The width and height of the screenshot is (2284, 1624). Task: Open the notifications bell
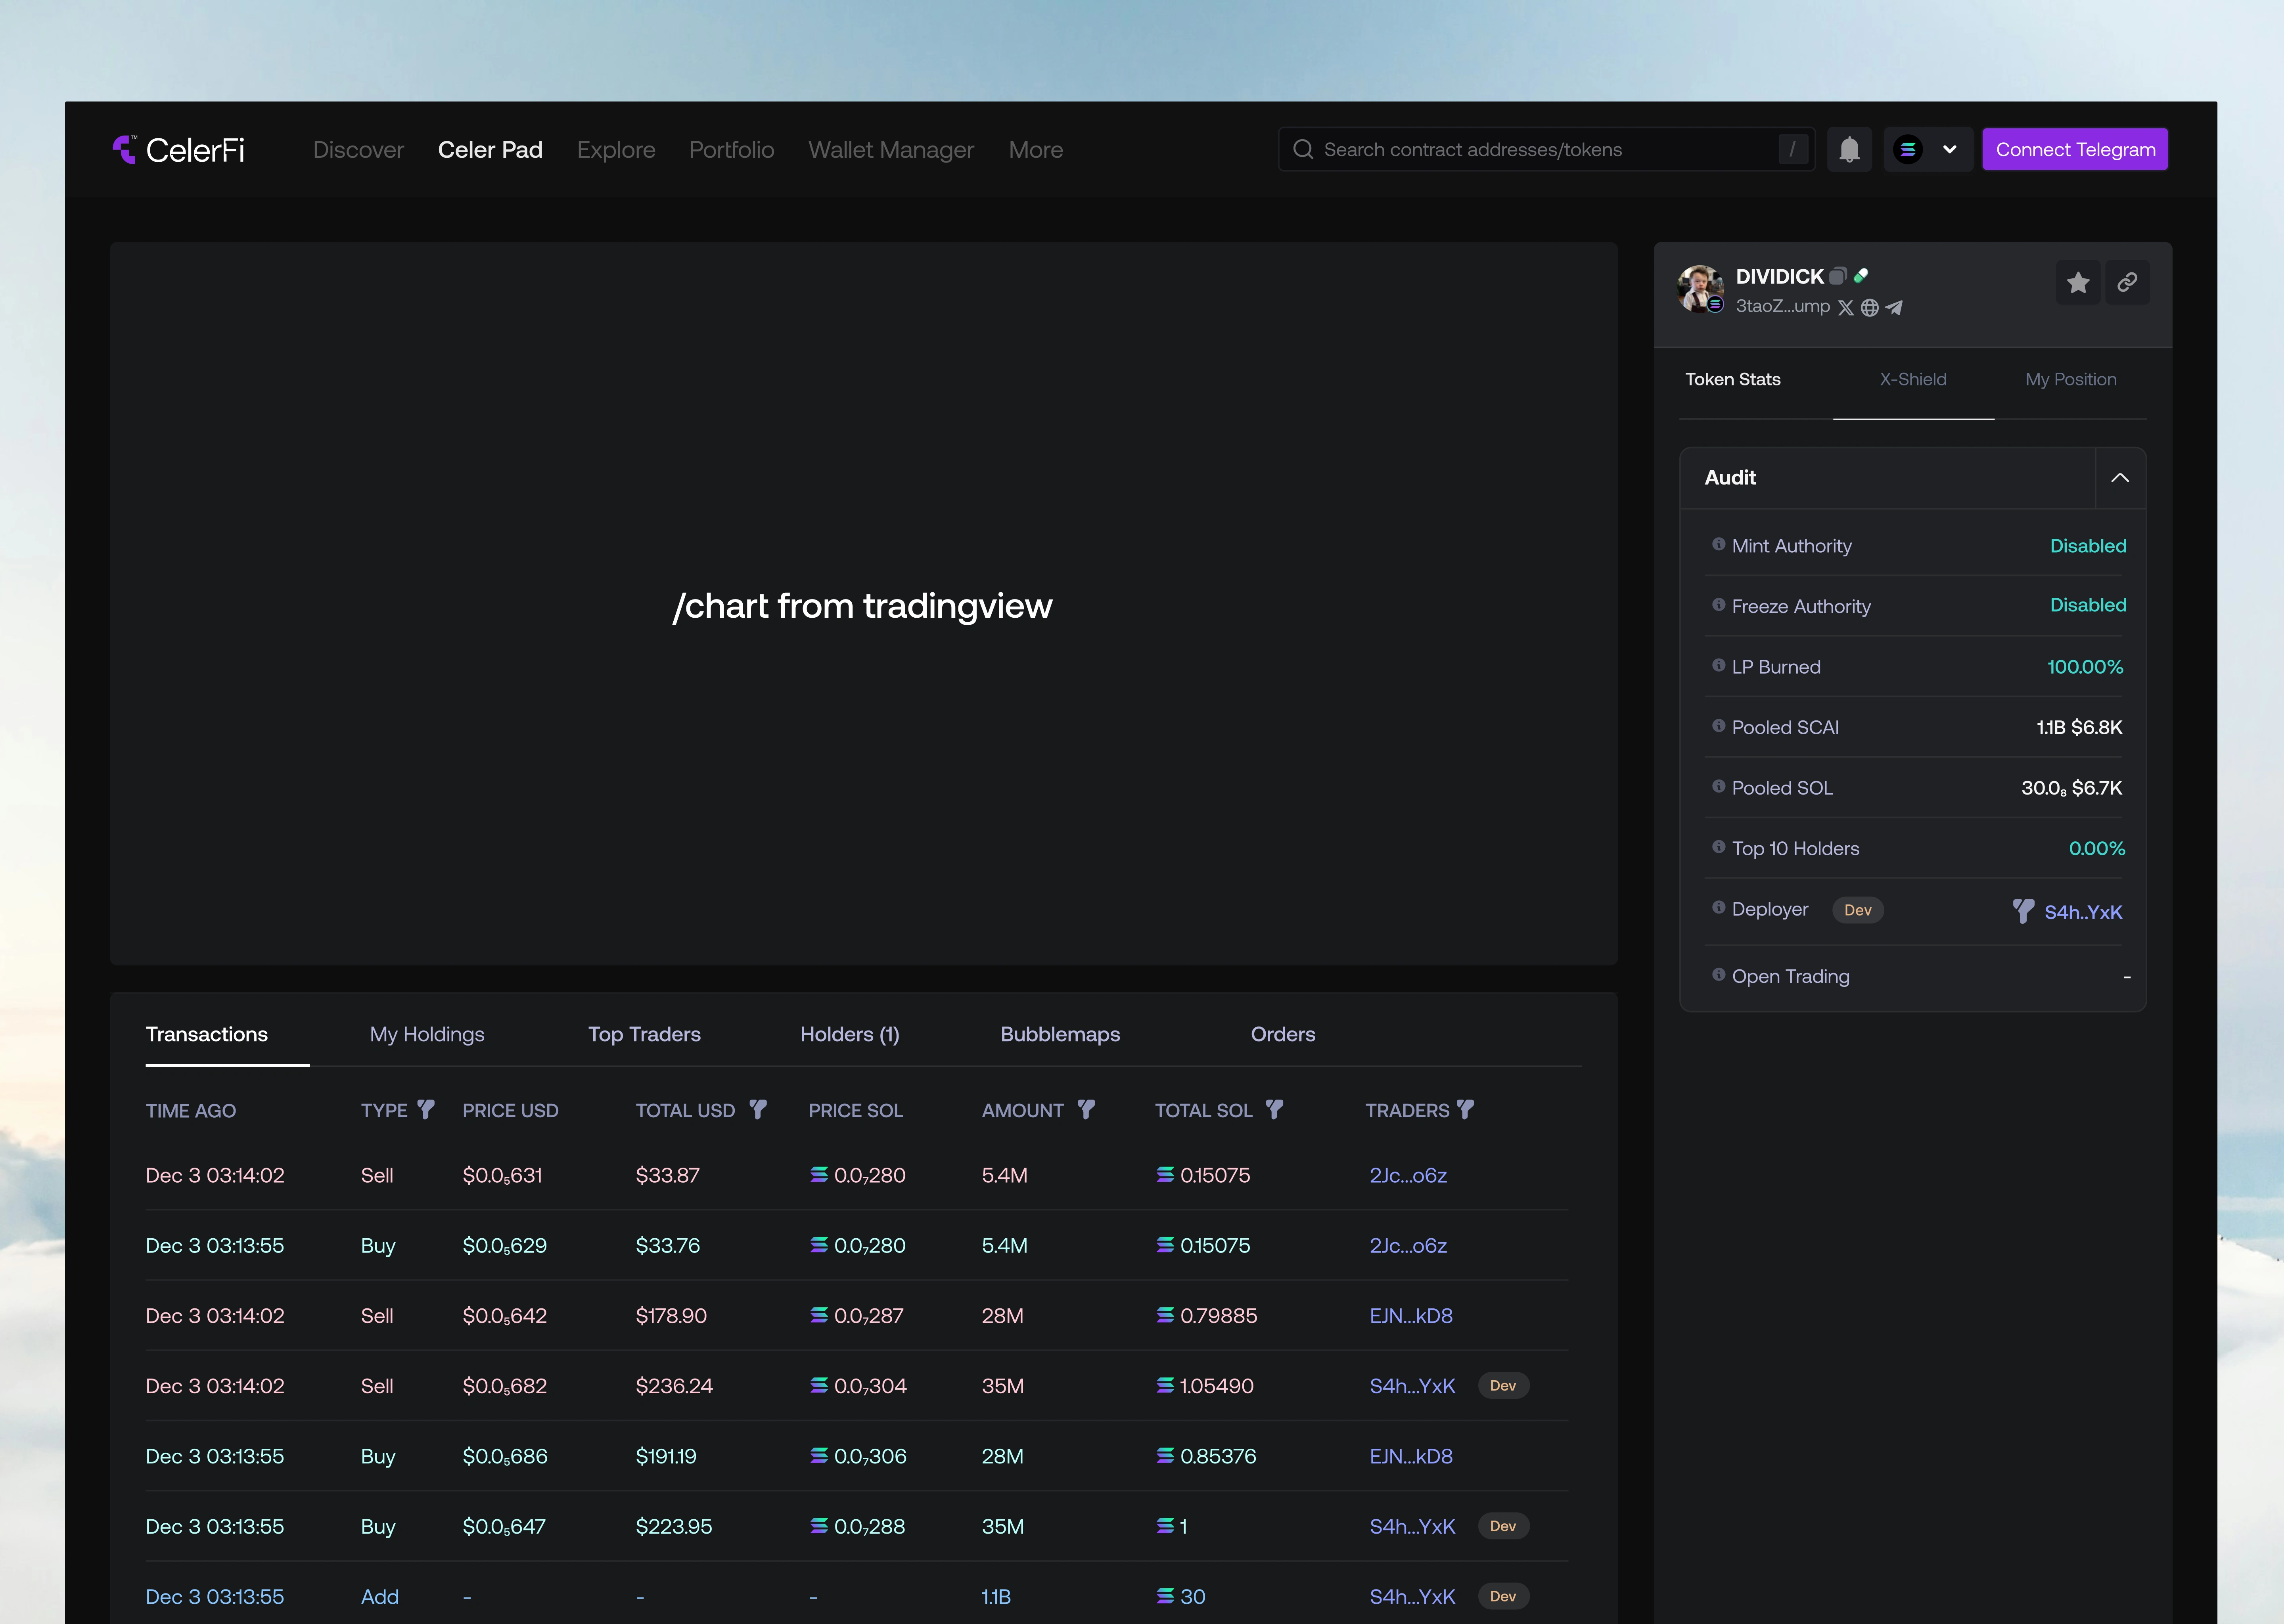coord(1849,150)
